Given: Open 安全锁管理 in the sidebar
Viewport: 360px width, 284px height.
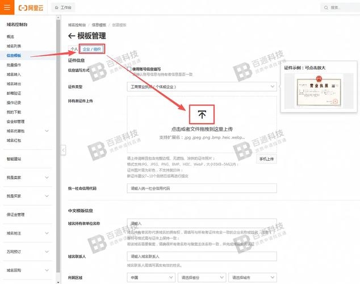Looking at the screenshot, I should 15,121.
